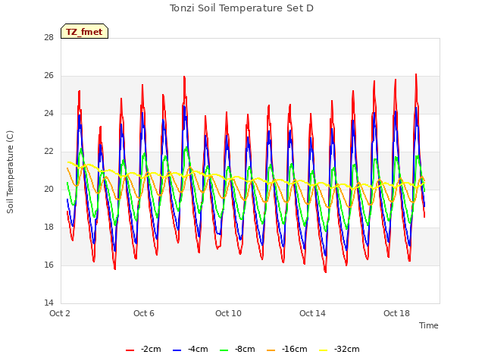Click the 14 y-axis tick label

48,303
